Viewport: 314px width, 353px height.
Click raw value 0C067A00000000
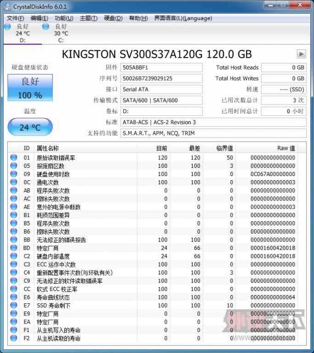(x=273, y=174)
